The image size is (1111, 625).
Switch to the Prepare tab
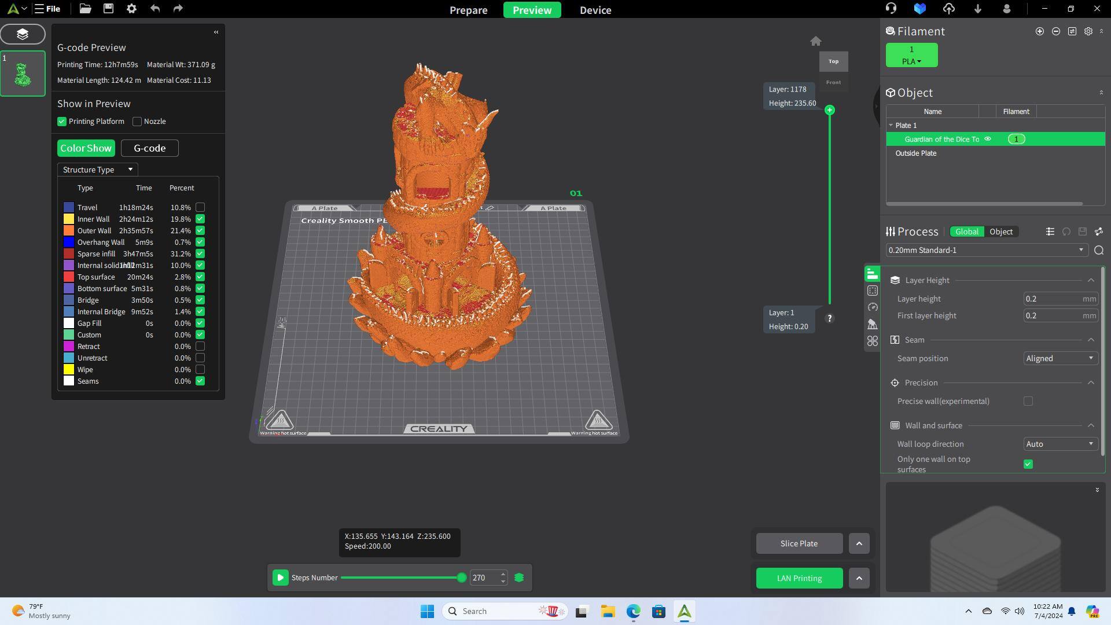click(468, 10)
